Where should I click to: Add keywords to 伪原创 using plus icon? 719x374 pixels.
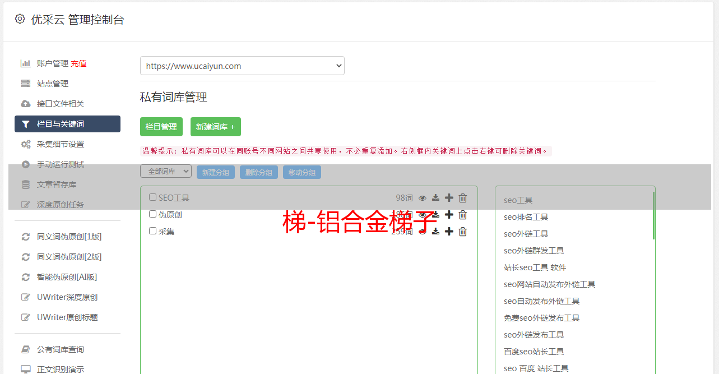pyautogui.click(x=449, y=215)
